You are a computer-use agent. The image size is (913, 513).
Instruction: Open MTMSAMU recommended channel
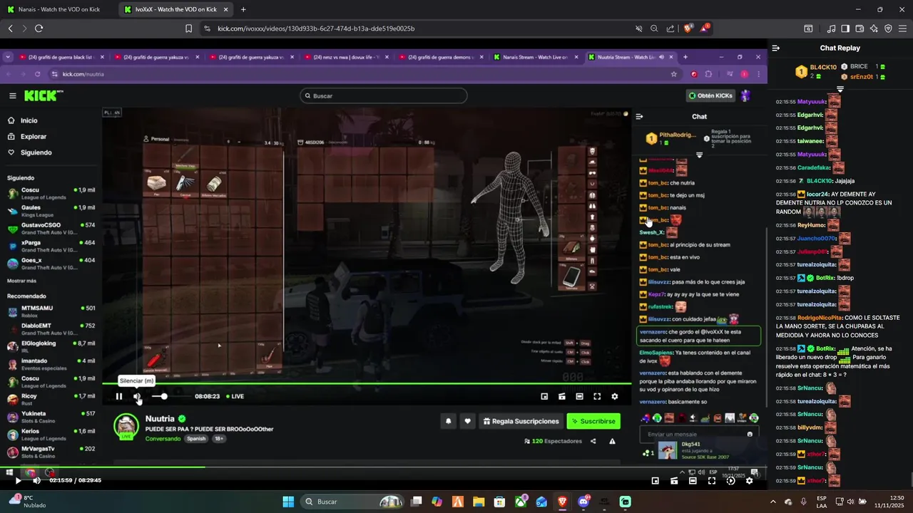(x=51, y=311)
